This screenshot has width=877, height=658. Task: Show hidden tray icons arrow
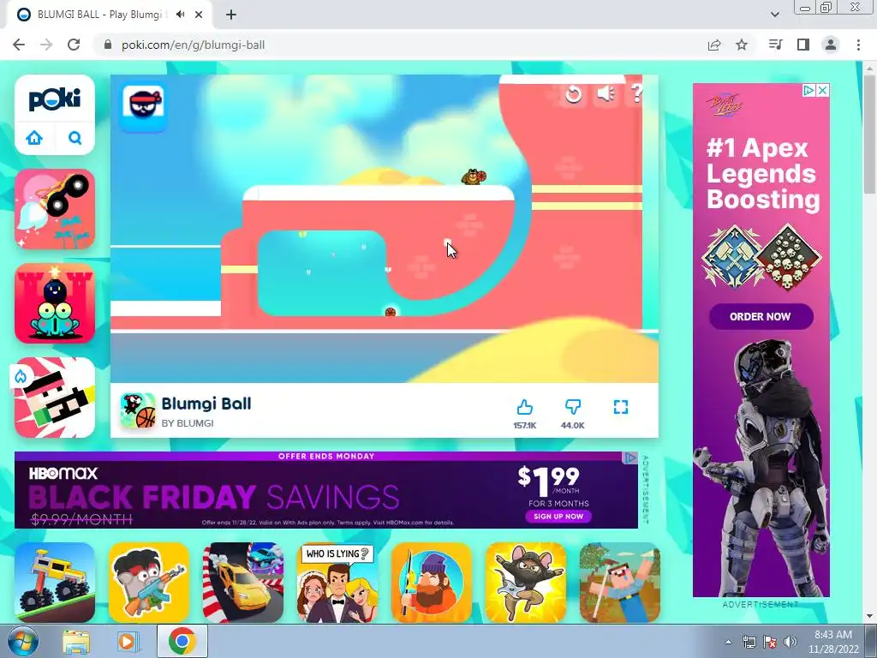(x=728, y=643)
